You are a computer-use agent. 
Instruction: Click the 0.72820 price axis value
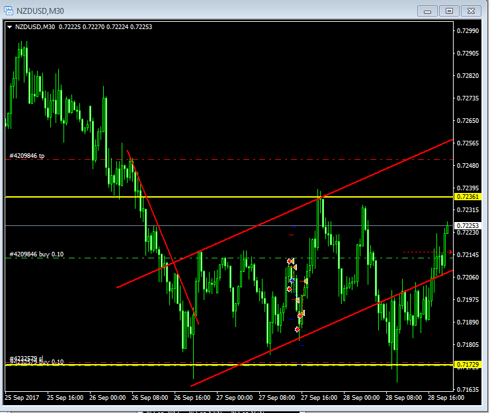coord(468,75)
